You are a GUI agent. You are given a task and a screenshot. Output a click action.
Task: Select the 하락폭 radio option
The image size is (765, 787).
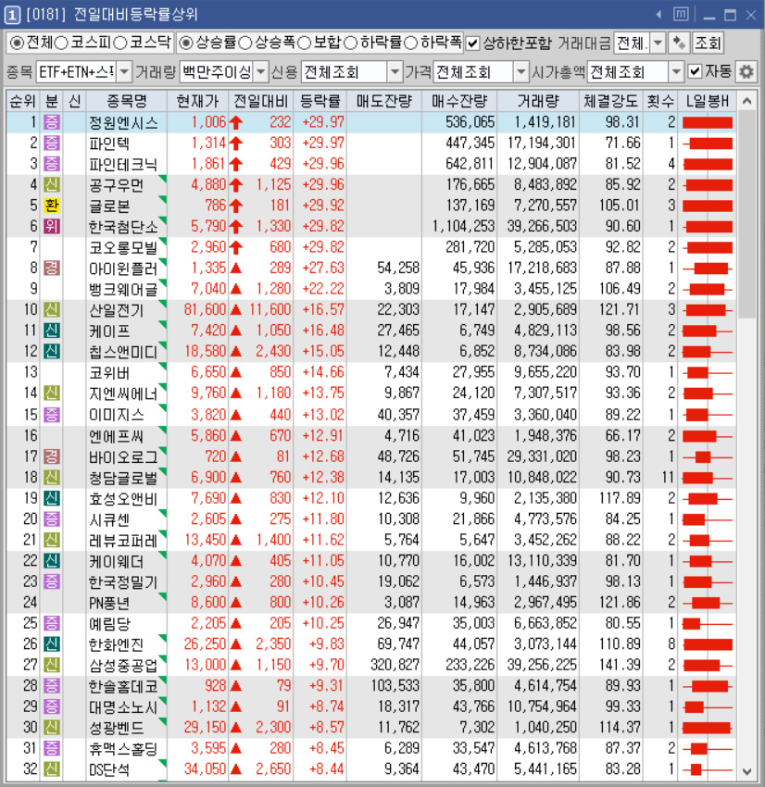click(x=410, y=44)
